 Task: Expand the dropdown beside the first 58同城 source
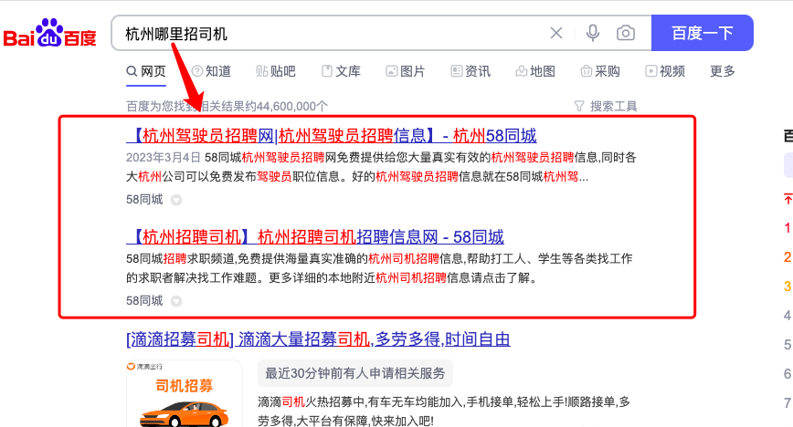176,200
